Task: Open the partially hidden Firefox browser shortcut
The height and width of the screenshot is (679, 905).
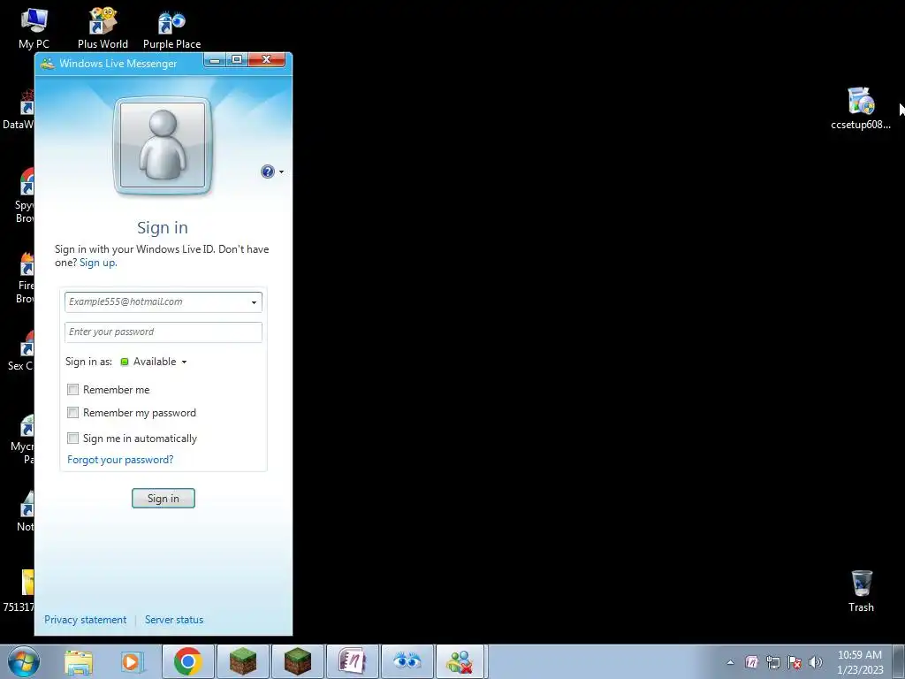Action: [x=26, y=276]
